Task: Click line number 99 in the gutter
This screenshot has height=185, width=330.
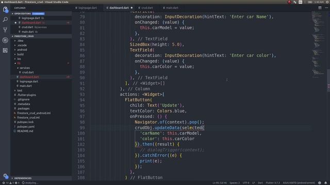Action: (x=82, y=128)
